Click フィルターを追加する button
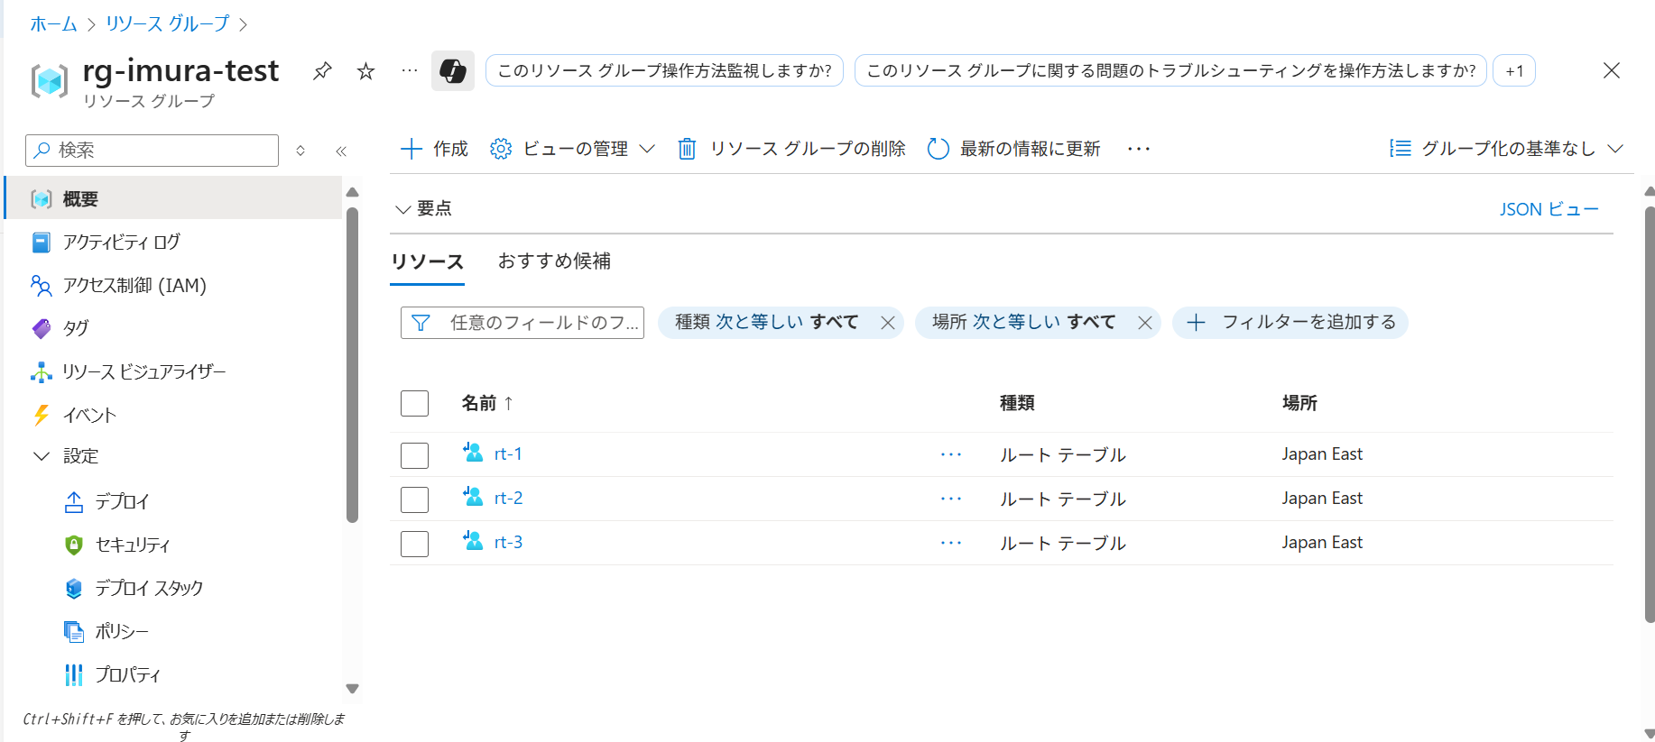This screenshot has height=742, width=1655. (1290, 323)
